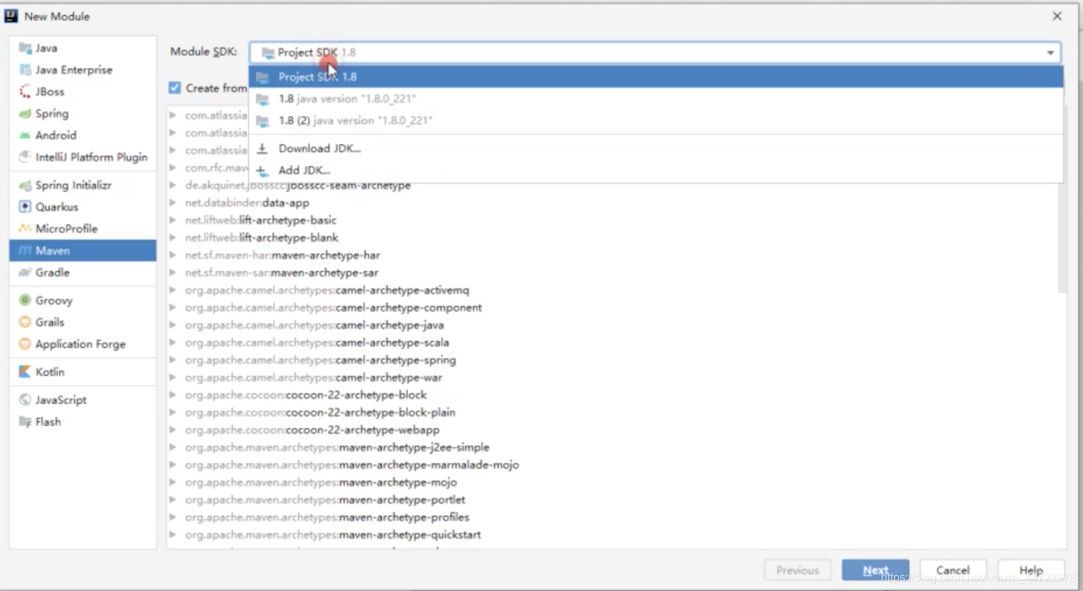Expand the lift-archetype-basic node

point(173,220)
